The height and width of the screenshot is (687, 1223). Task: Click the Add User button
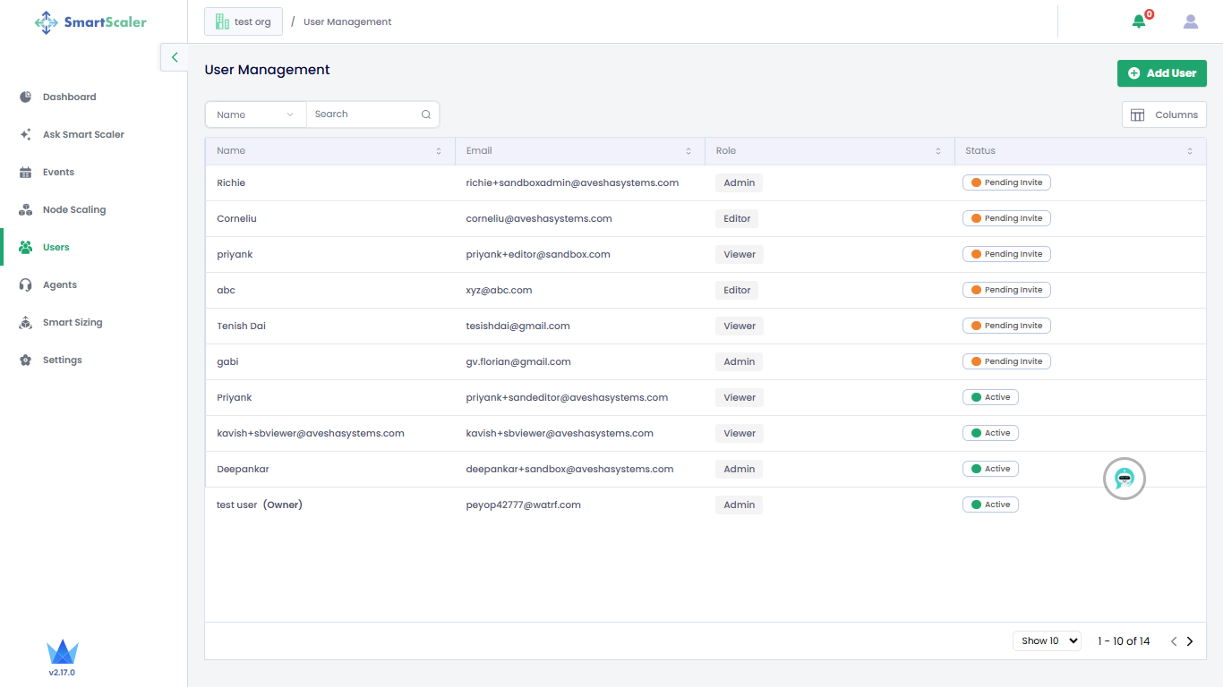click(x=1161, y=73)
